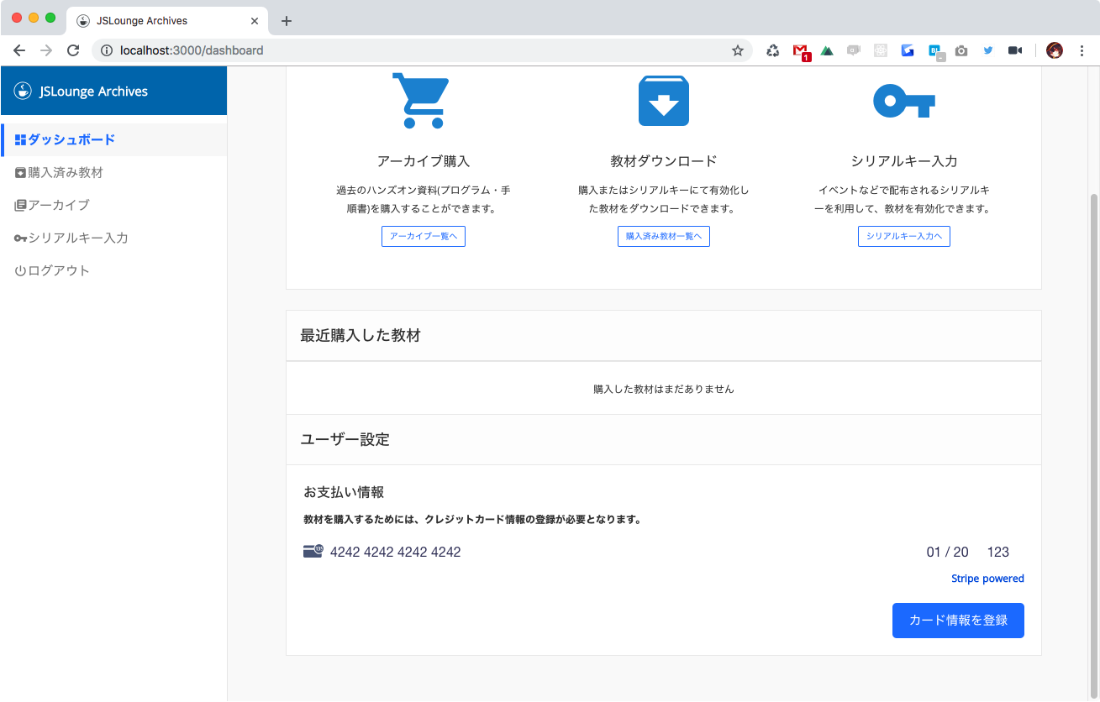Click the credit card icon beside the card number
Viewport: 1100px width, 702px height.
click(311, 550)
